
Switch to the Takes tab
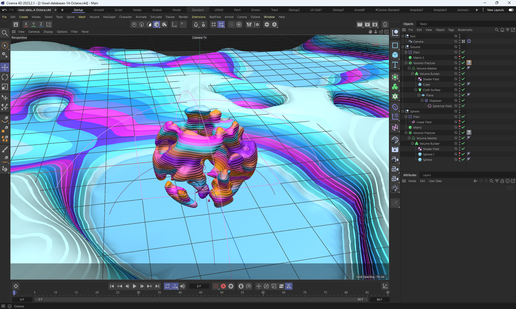pos(423,24)
